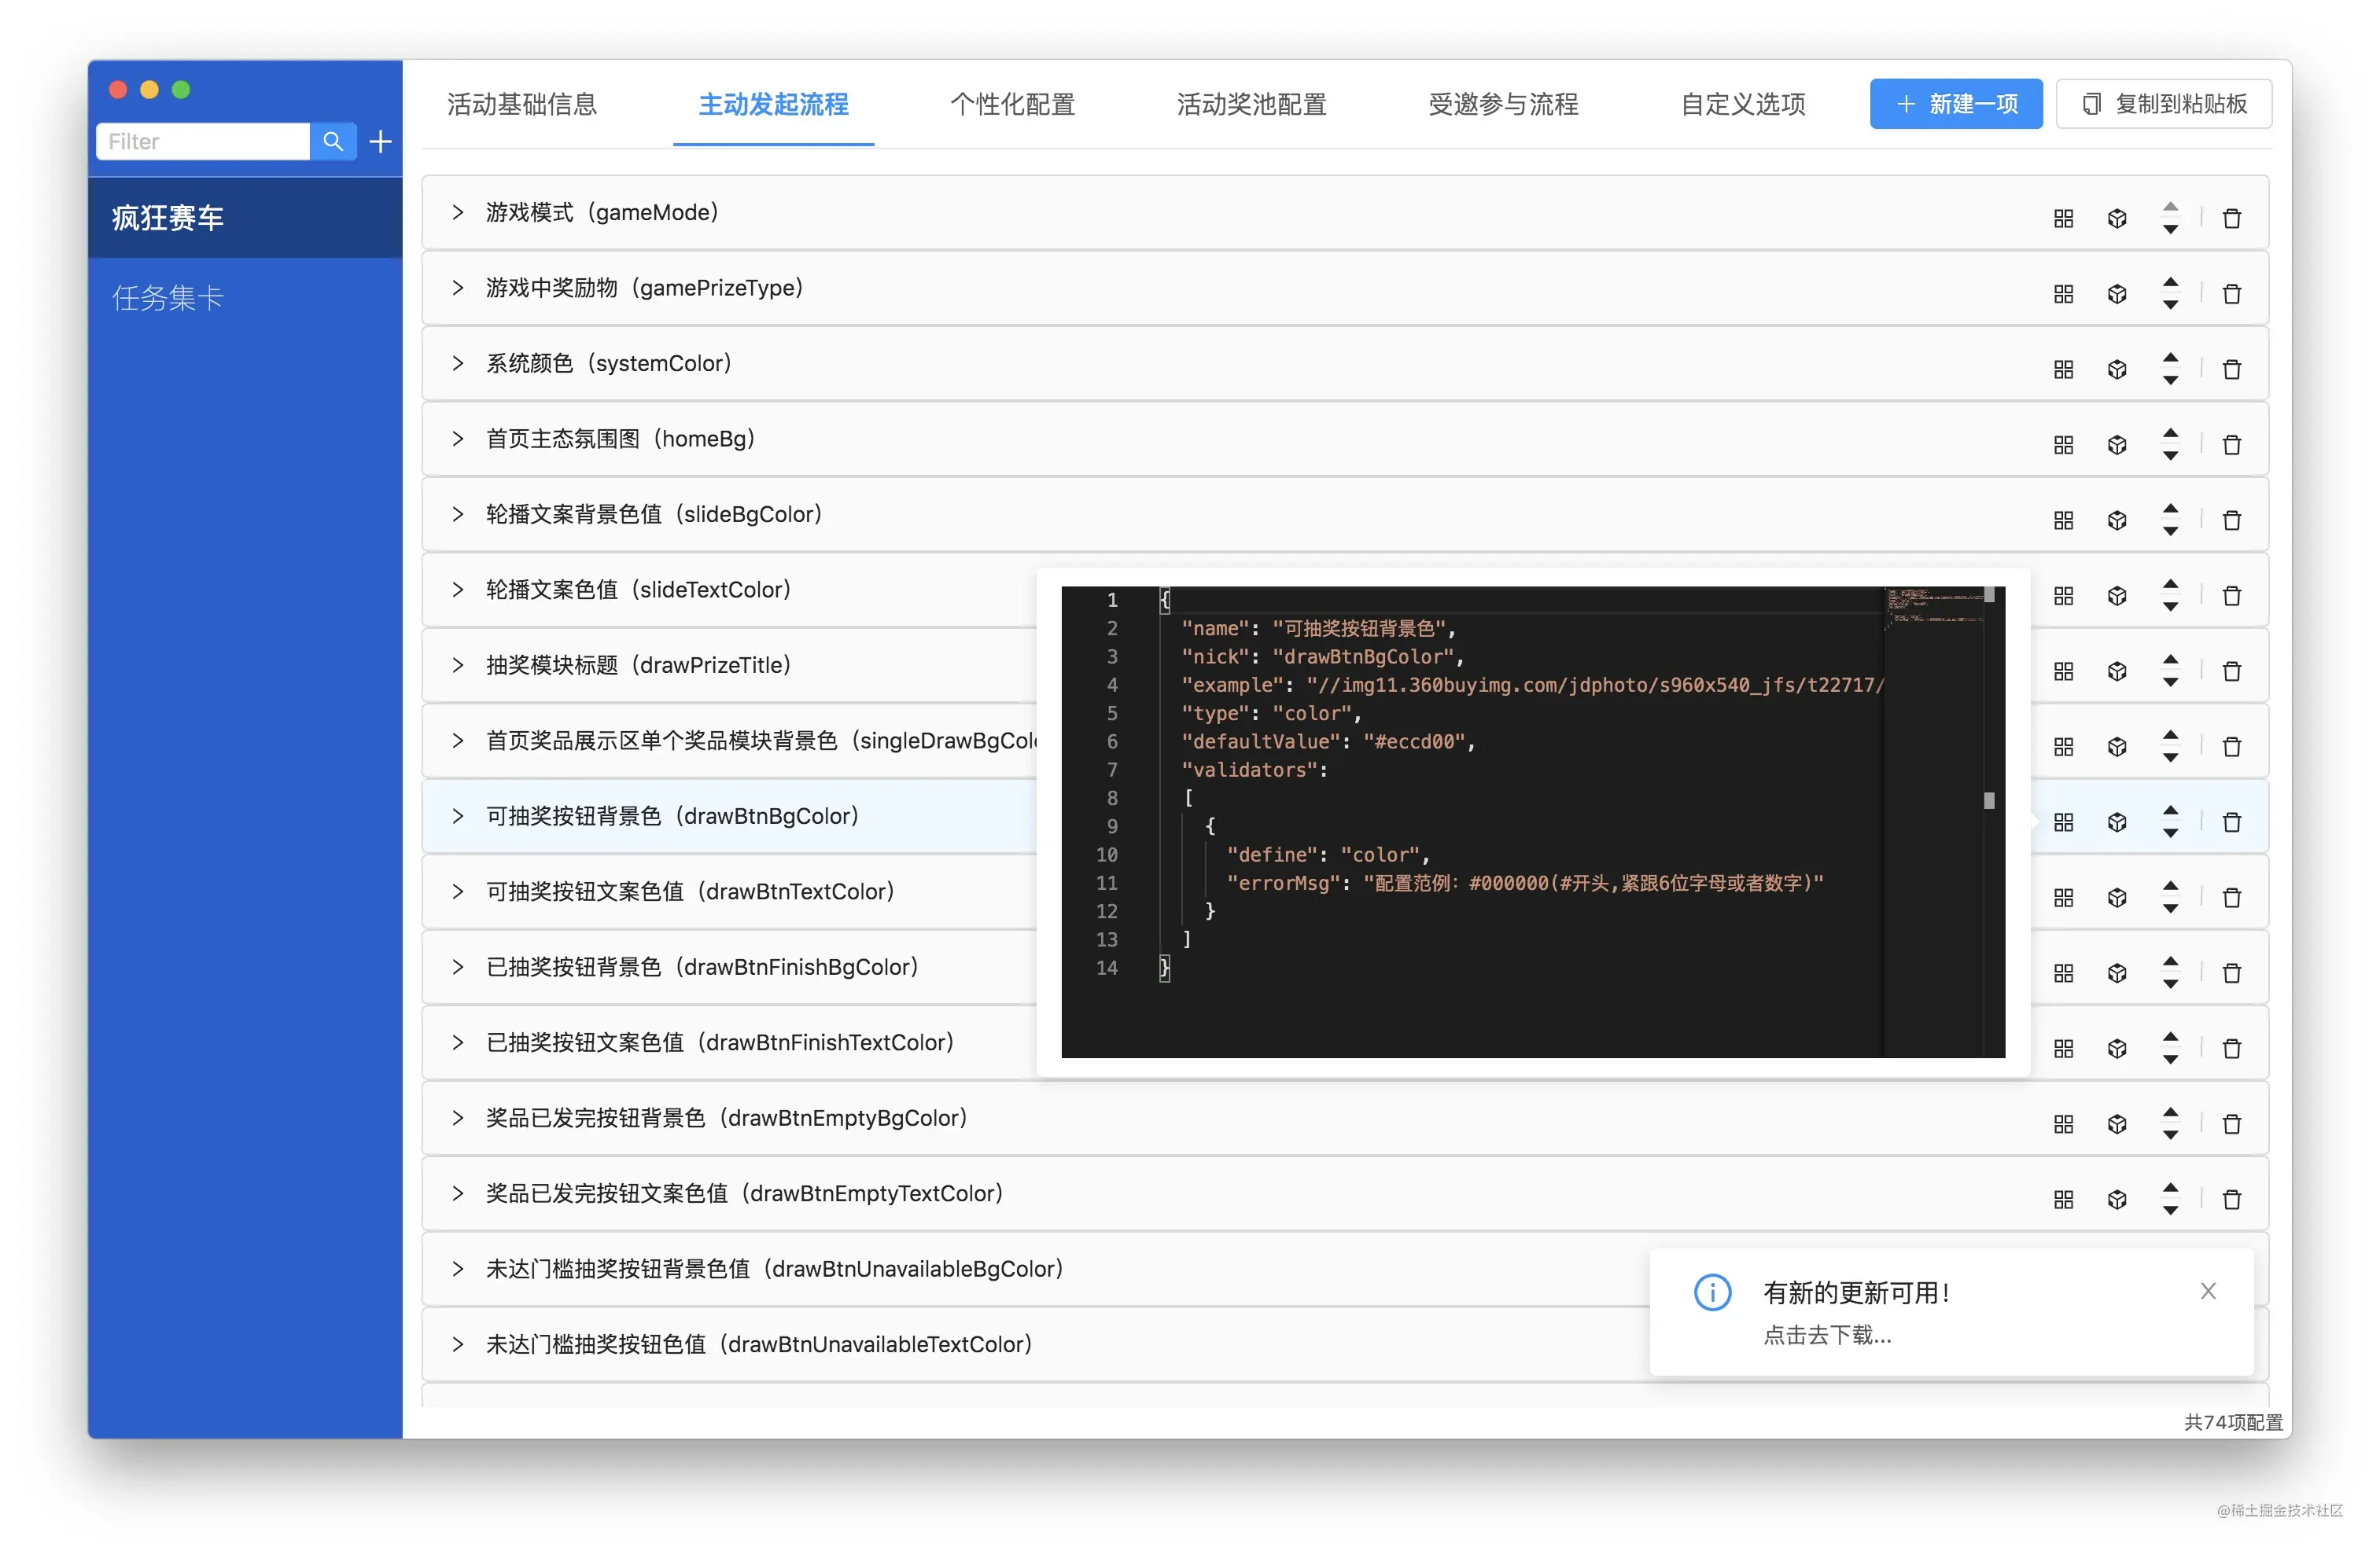2380x1555 pixels.
Task: Click the plus icon beside the search button
Action: click(380, 141)
